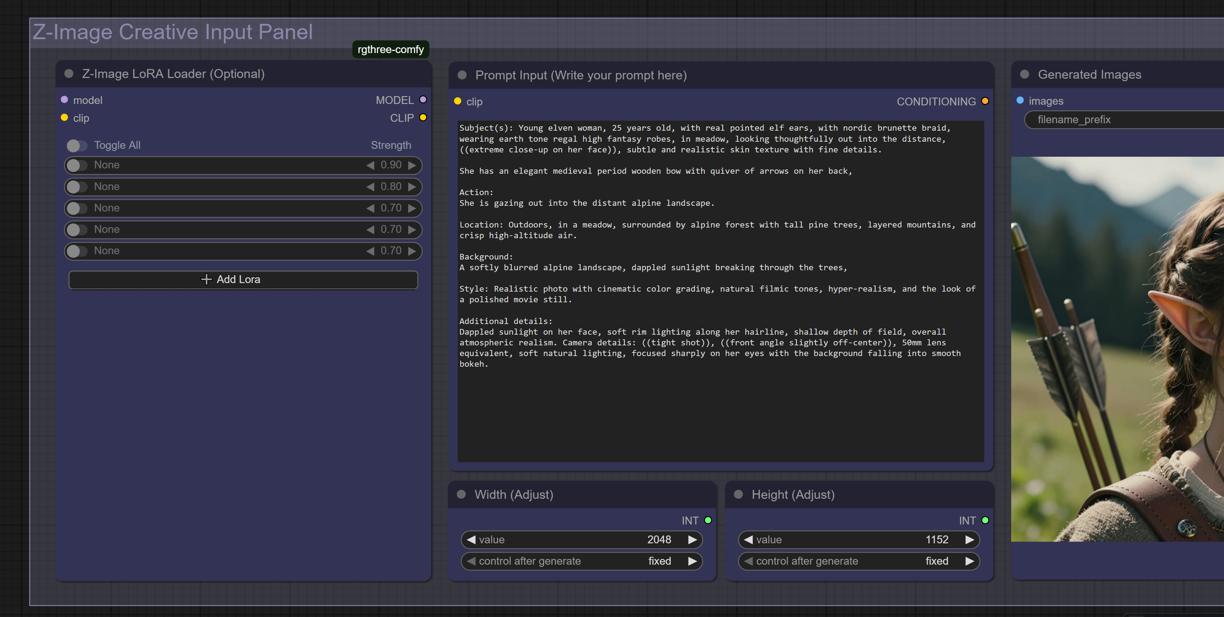Increase the Width value 2048 with right arrow

point(692,540)
